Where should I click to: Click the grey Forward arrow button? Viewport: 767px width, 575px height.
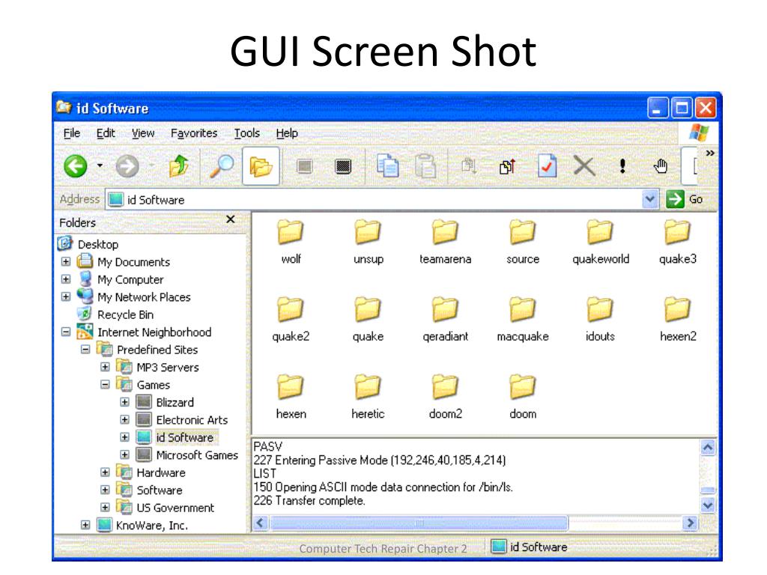pyautogui.click(x=127, y=166)
